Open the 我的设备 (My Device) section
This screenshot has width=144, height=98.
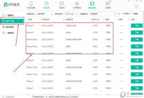(x=31, y=5)
